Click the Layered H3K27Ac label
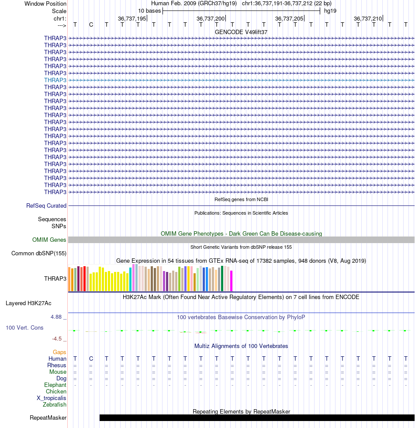 coord(28,303)
